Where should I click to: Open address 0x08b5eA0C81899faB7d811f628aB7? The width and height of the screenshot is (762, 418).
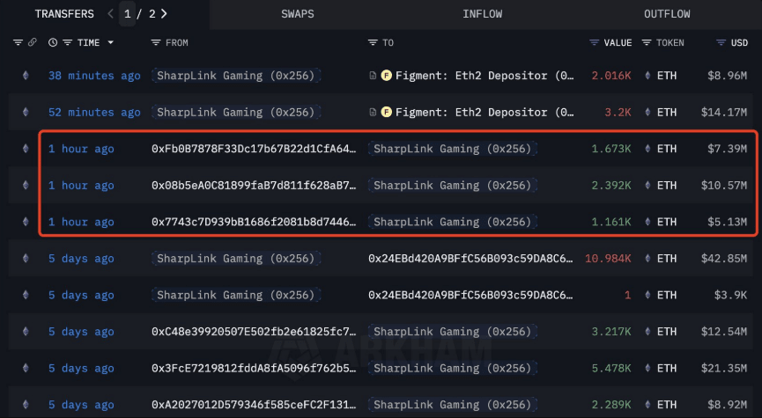254,185
